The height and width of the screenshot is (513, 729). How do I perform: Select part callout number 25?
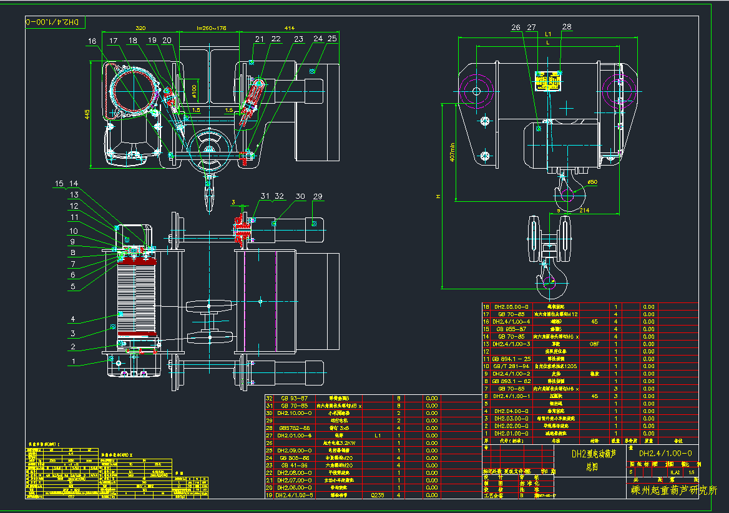tap(331, 39)
